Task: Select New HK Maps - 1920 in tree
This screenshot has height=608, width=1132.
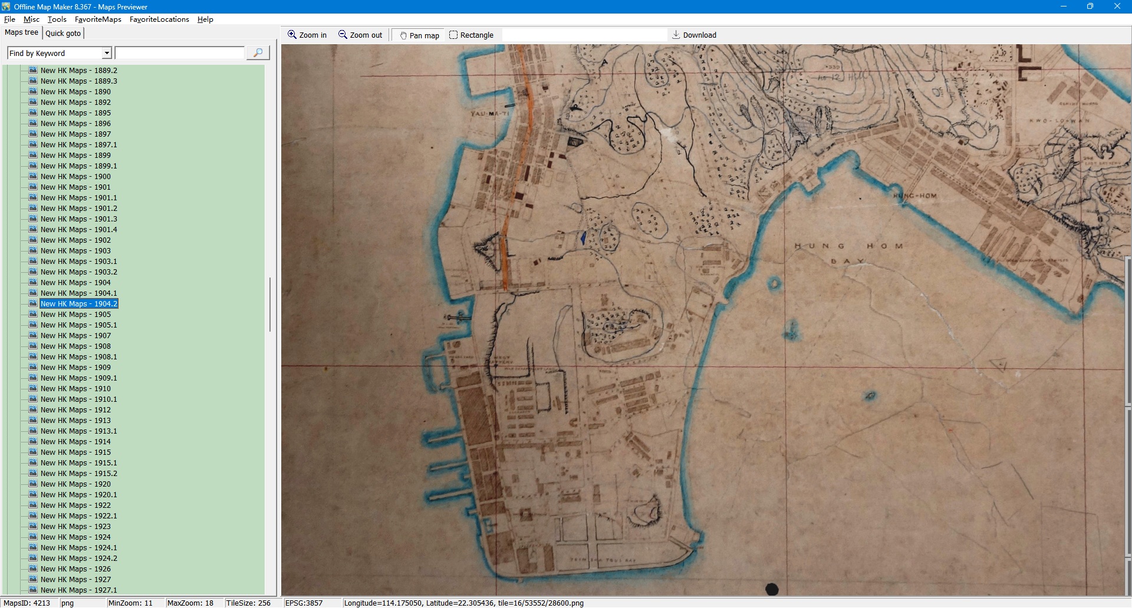Action: (x=75, y=484)
